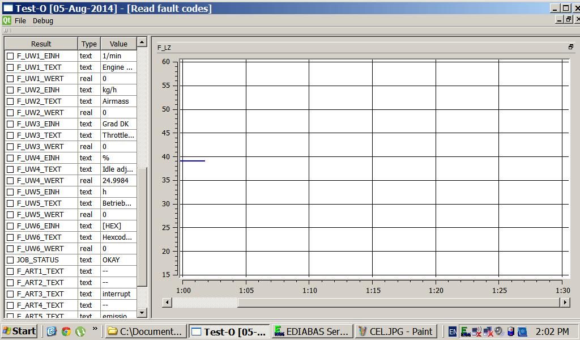Click the float icon on F_LZ panel
Screen dimensions: 580x340
pyautogui.click(x=570, y=47)
